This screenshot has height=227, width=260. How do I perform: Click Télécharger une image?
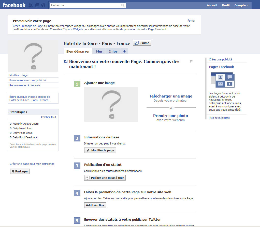click(171, 96)
